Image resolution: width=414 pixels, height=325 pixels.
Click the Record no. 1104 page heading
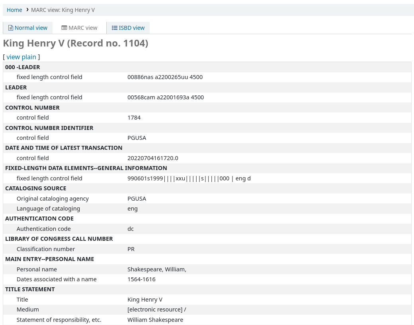[x=76, y=43]
